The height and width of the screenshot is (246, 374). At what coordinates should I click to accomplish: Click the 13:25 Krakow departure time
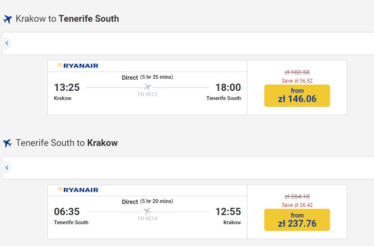click(67, 87)
